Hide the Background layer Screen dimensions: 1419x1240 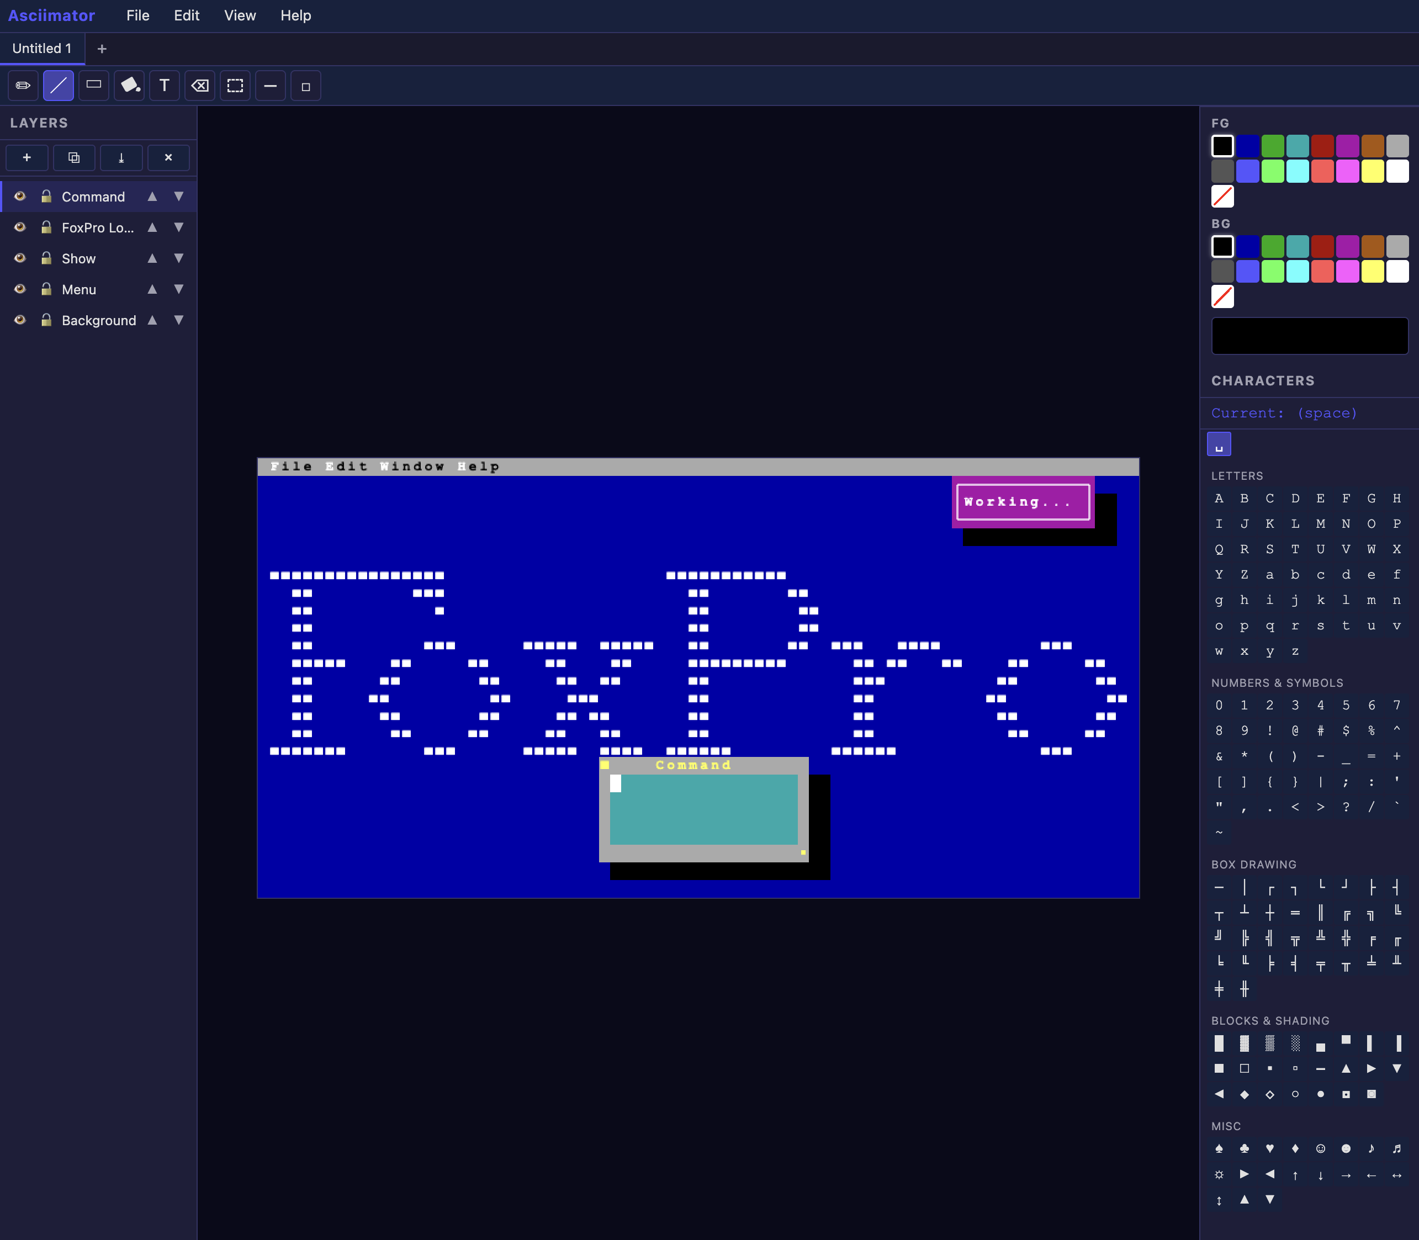(x=20, y=320)
